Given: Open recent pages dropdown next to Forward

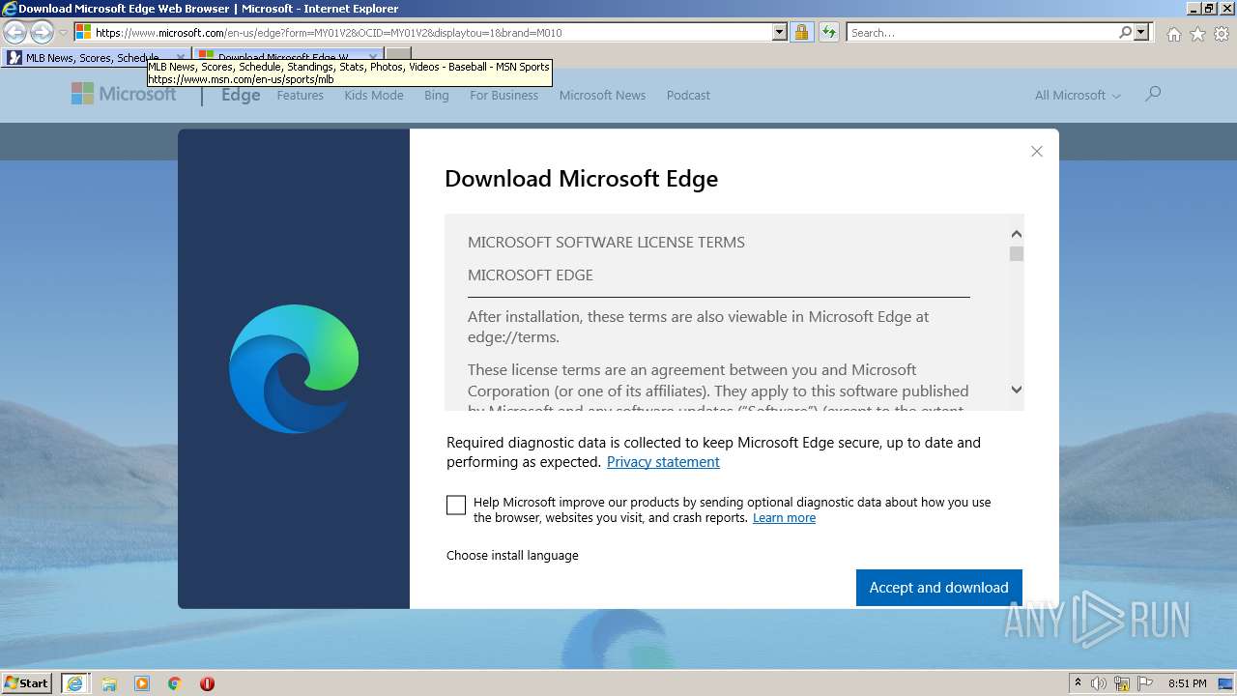Looking at the screenshot, I should (x=64, y=32).
